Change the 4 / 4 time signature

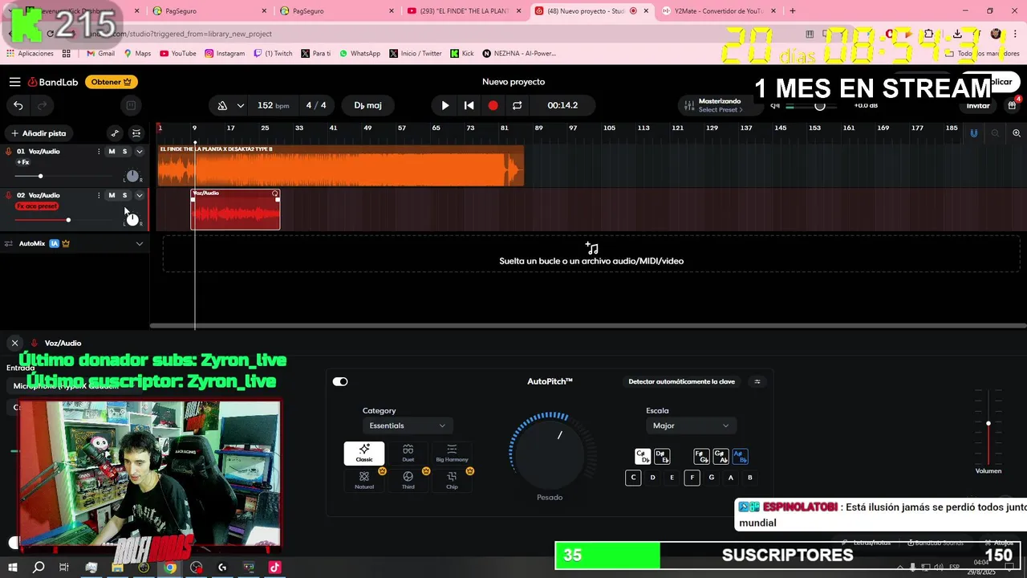(316, 105)
